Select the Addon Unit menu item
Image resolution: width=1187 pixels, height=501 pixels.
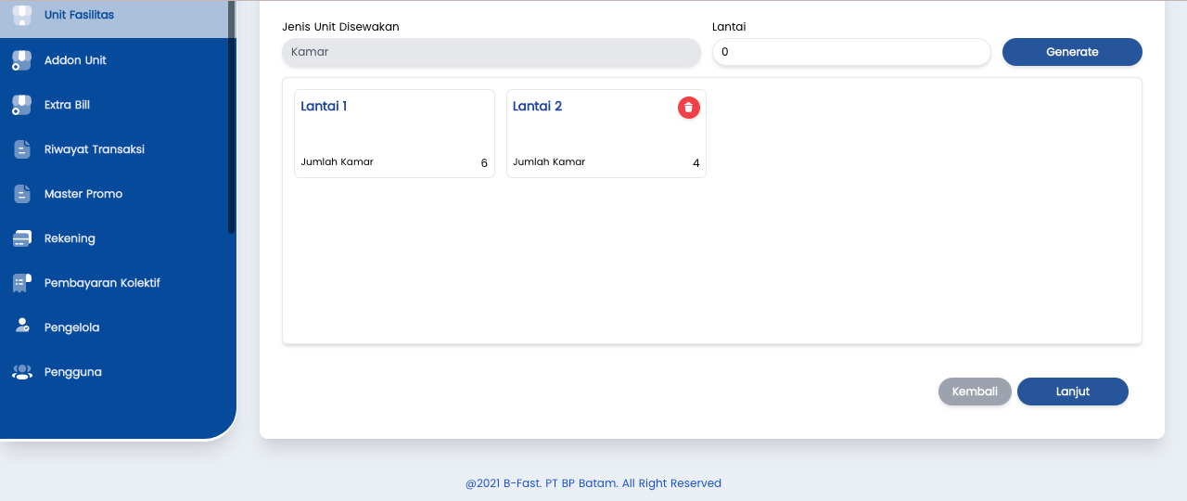click(x=75, y=60)
